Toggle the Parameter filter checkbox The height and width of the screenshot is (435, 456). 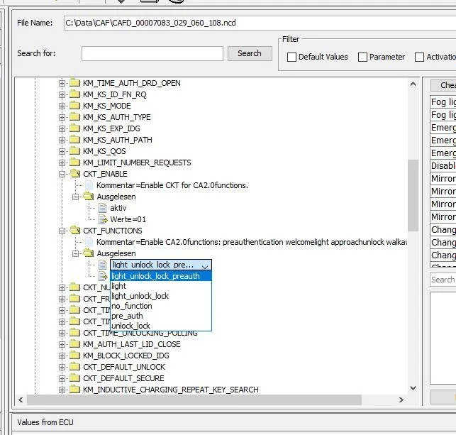point(362,57)
